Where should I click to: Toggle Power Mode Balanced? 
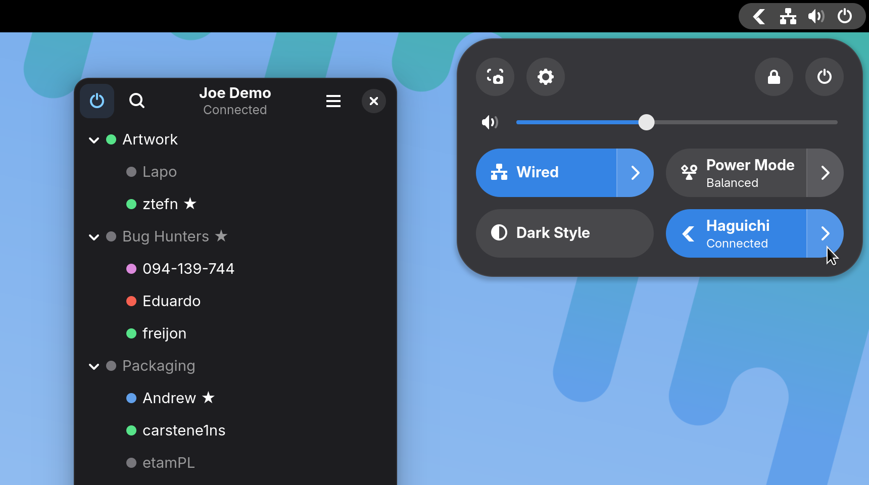[736, 173]
